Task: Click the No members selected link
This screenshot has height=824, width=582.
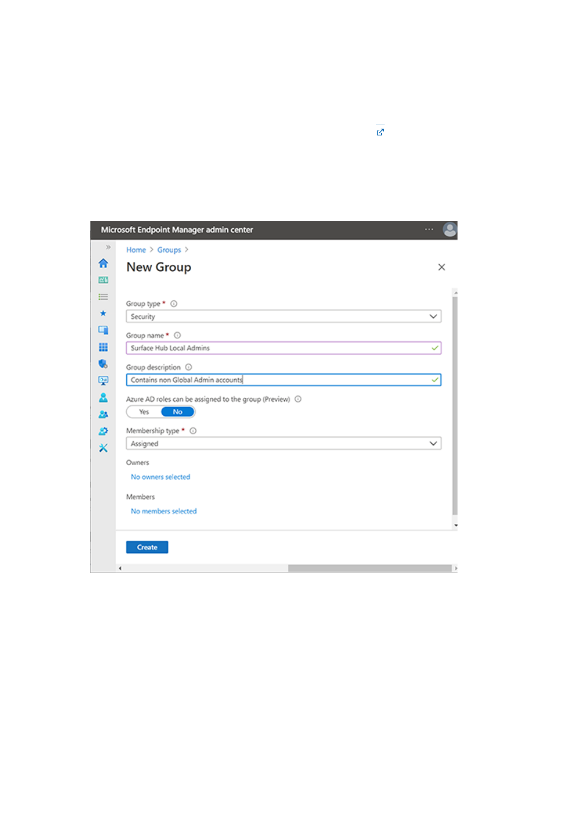Action: click(x=163, y=511)
